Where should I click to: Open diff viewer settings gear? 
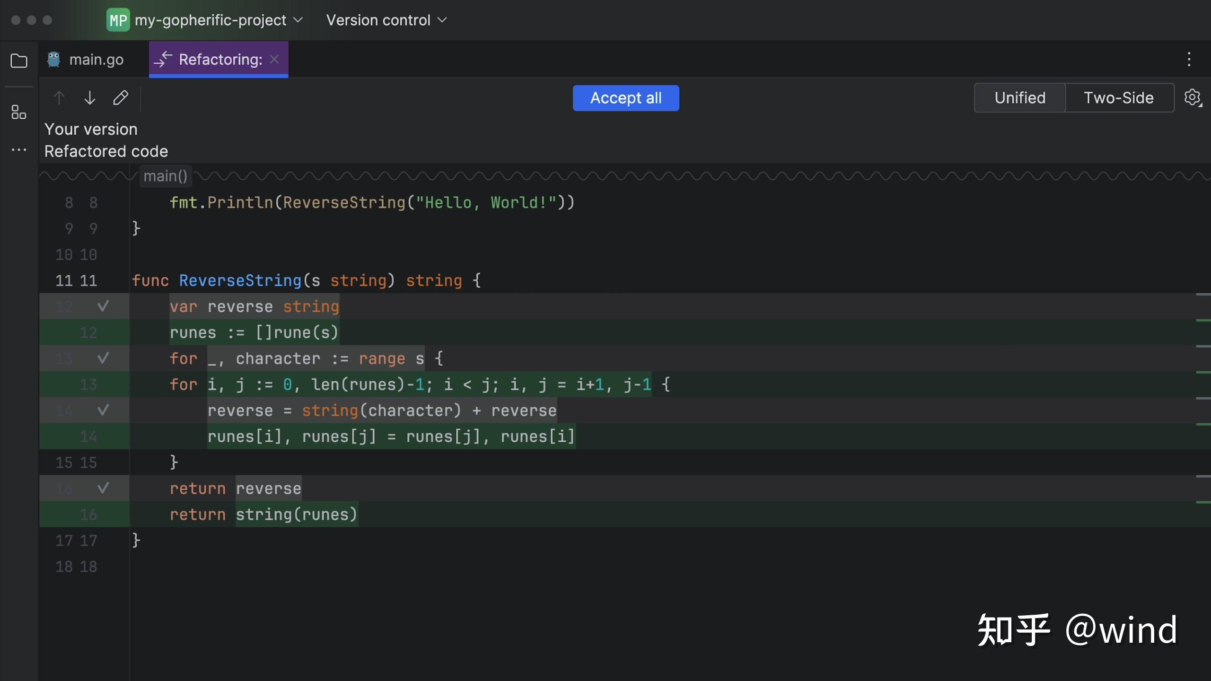(1193, 97)
